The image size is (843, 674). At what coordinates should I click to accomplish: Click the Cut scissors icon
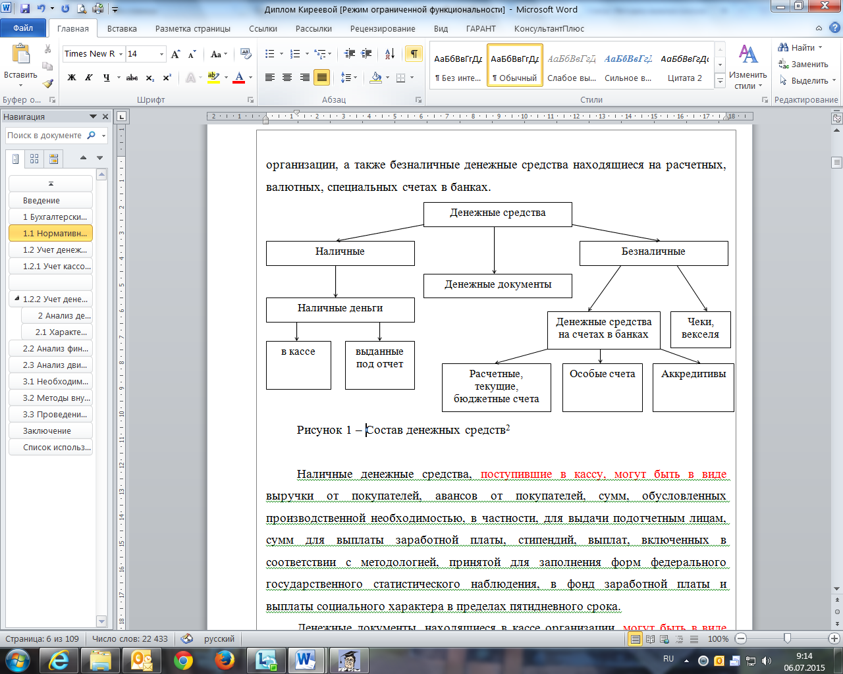pyautogui.click(x=47, y=49)
